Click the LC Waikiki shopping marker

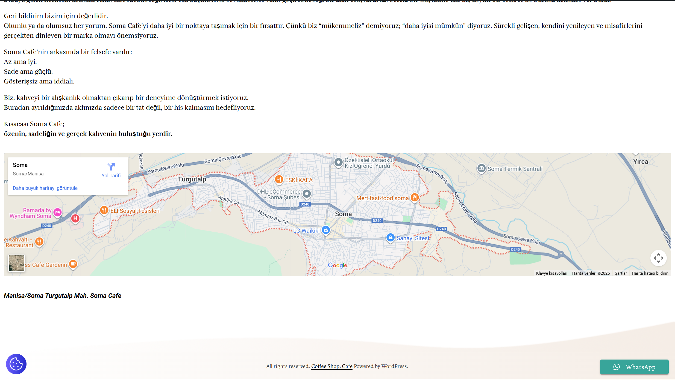click(x=325, y=230)
